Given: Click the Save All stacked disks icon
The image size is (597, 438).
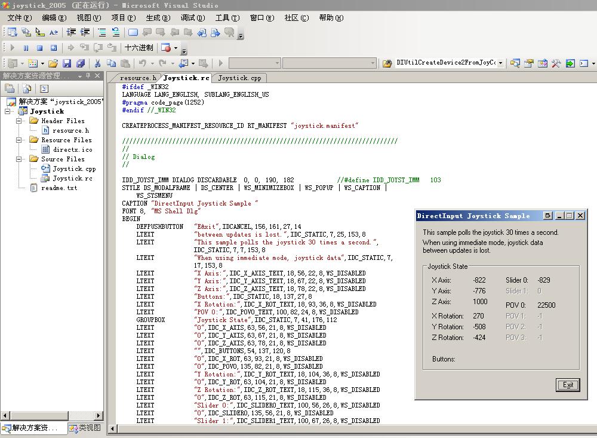Looking at the screenshot, I should 81,63.
